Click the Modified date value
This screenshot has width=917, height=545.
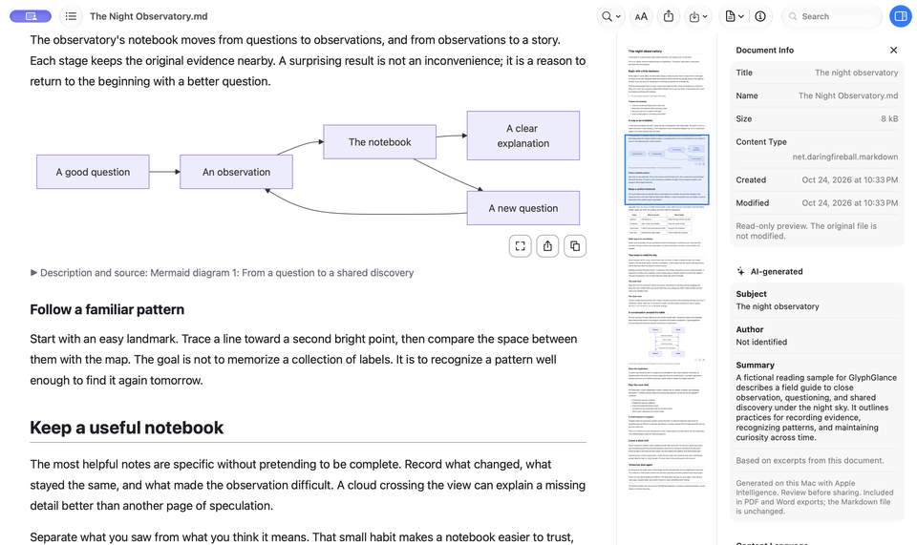850,202
